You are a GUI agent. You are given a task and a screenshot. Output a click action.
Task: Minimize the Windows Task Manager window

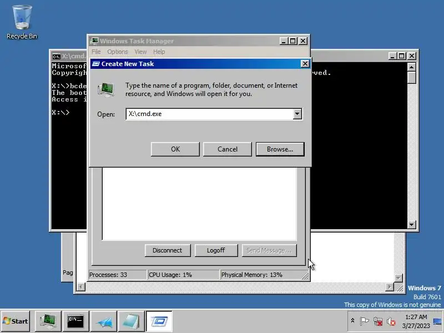pyautogui.click(x=284, y=41)
